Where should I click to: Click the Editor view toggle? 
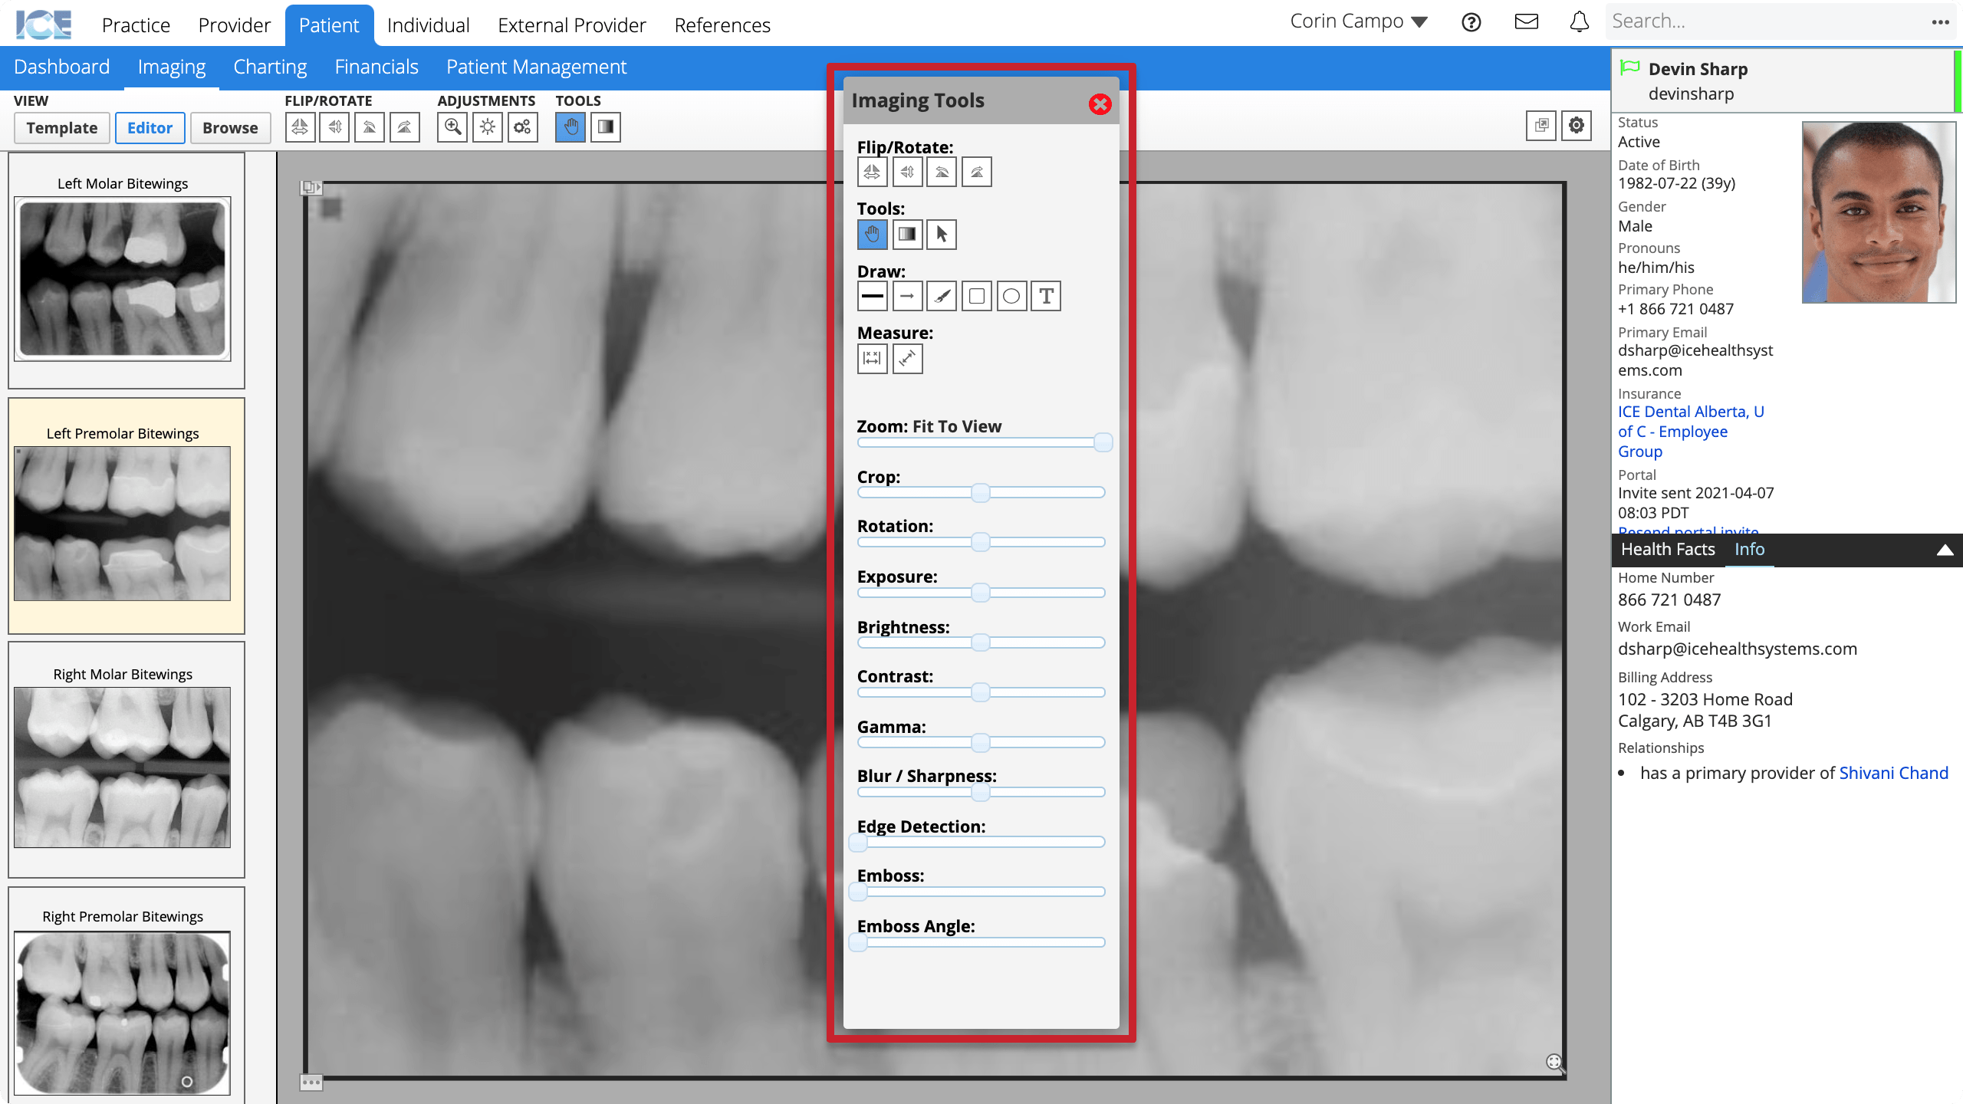[150, 127]
